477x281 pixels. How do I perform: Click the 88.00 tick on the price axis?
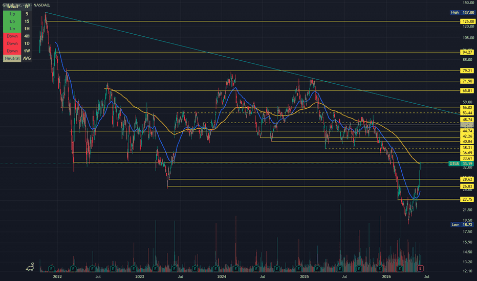pyautogui.click(x=468, y=60)
